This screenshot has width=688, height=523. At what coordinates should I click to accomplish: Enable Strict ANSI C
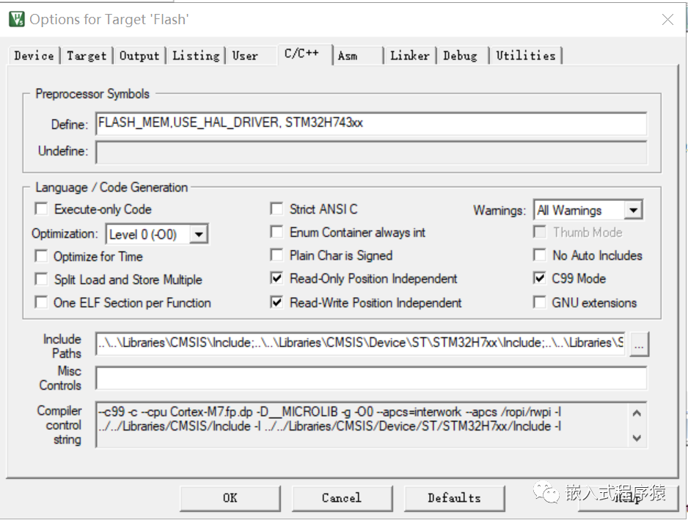click(277, 209)
